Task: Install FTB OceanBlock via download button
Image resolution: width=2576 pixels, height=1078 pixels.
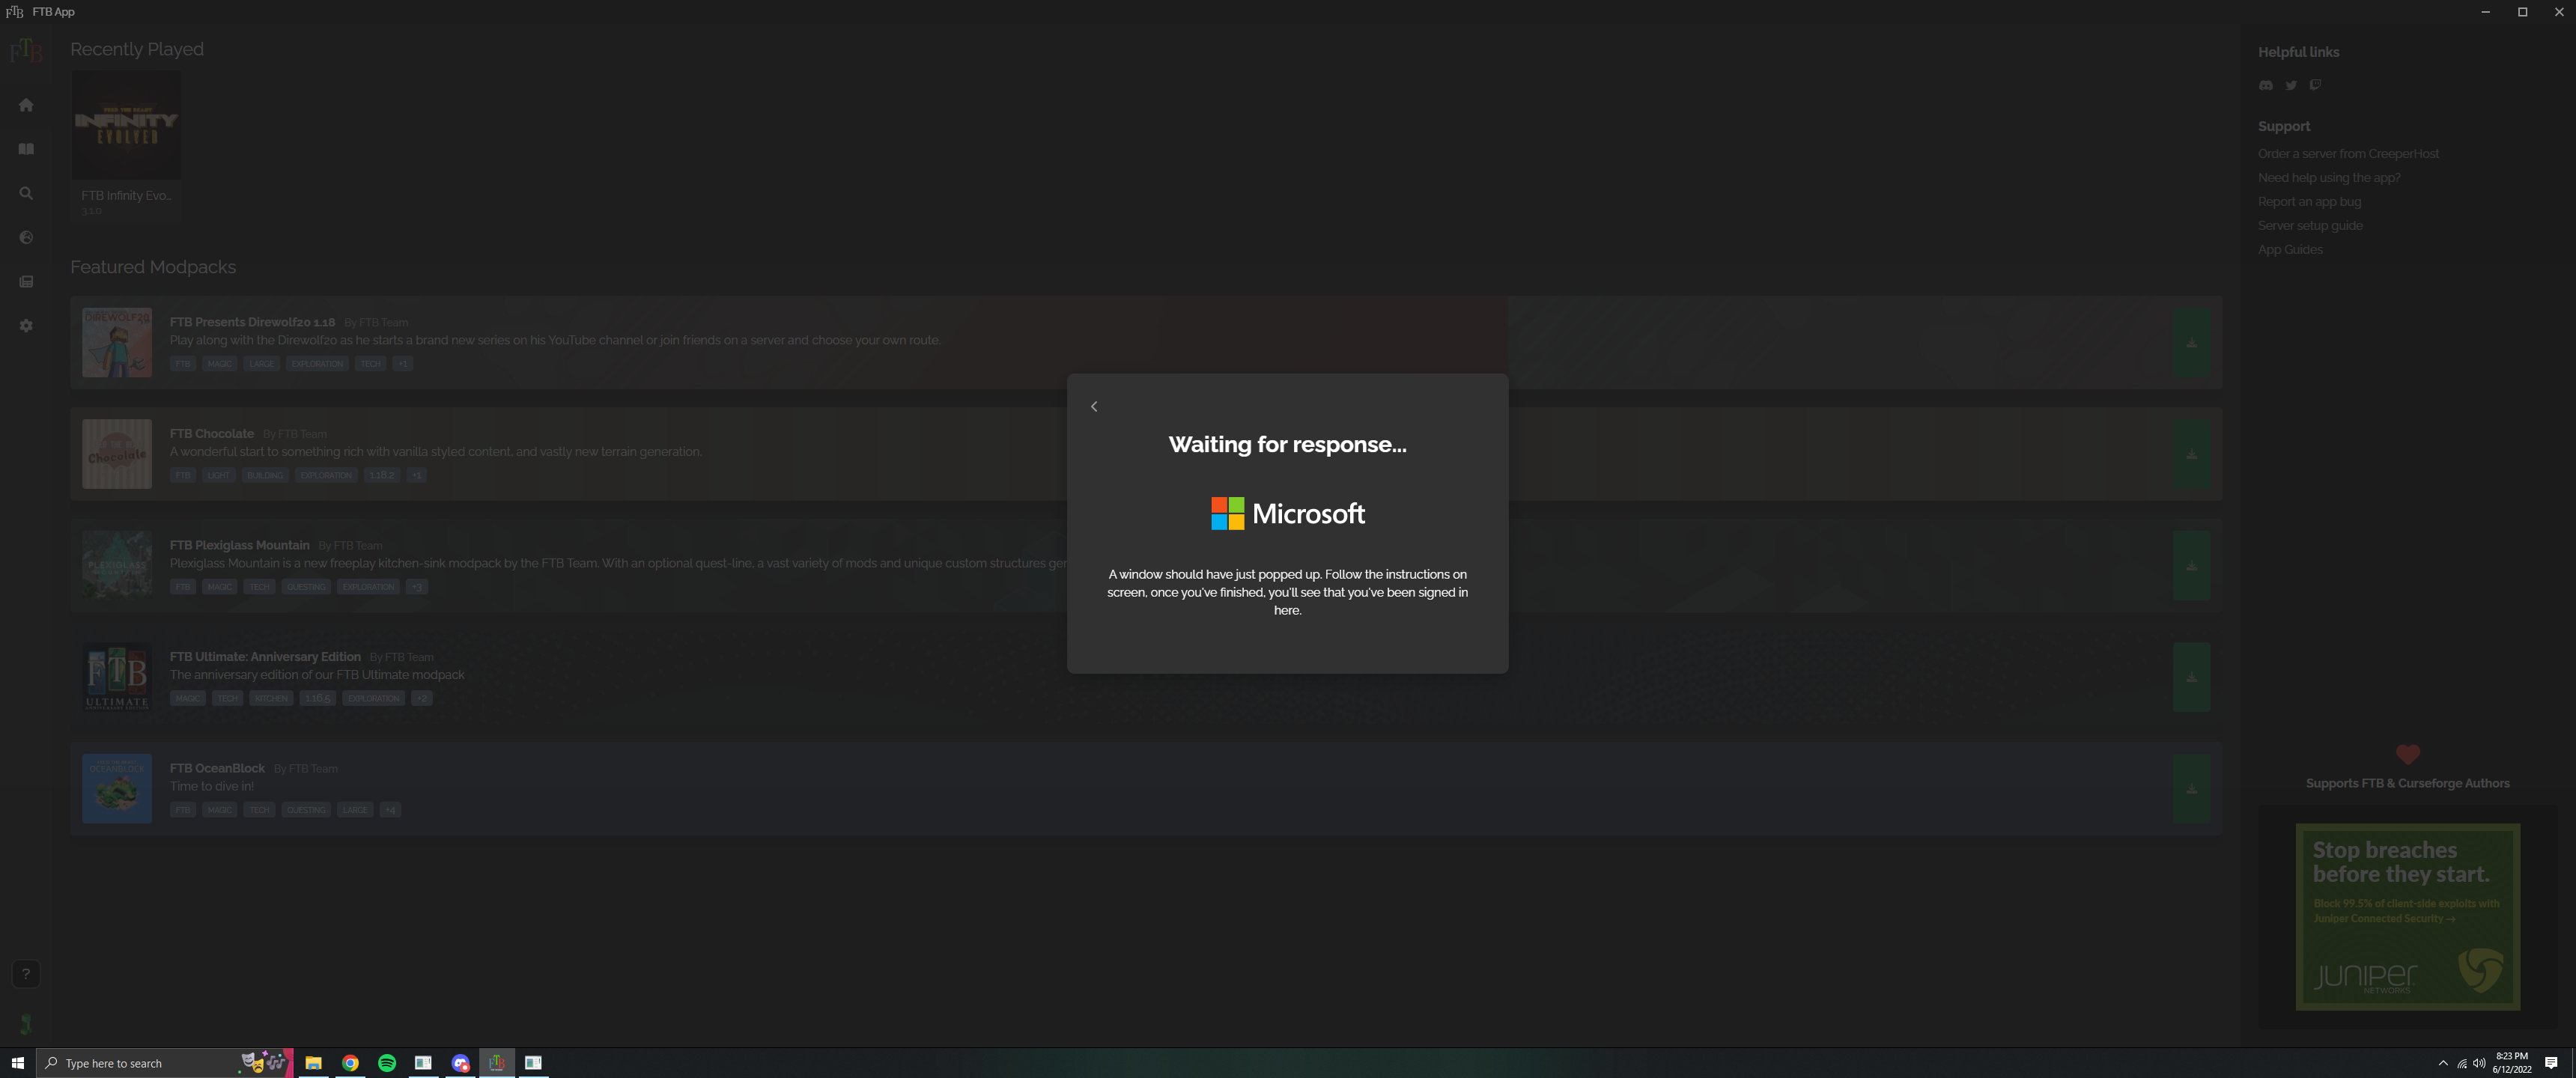Action: tap(2191, 789)
